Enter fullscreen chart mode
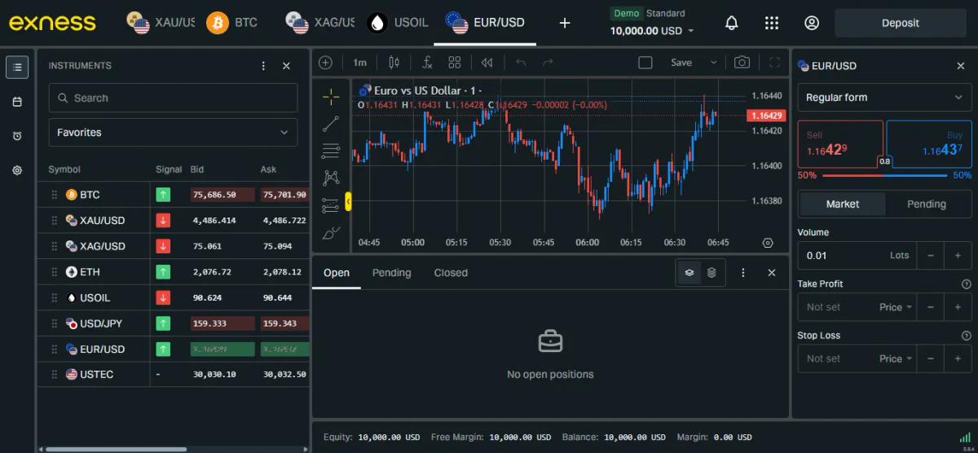Viewport: 978px width, 453px height. pos(775,63)
